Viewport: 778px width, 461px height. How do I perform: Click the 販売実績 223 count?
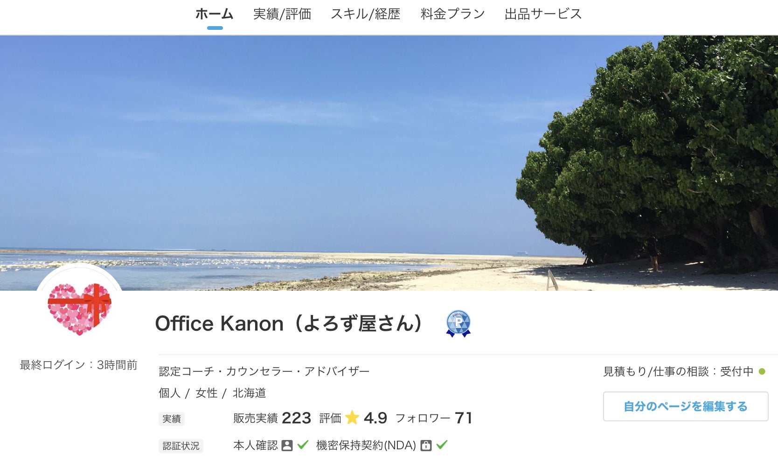click(272, 418)
